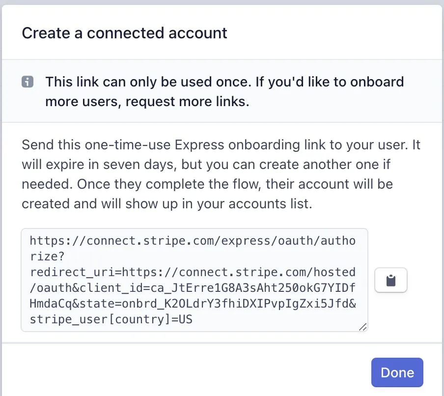Place cursor on the 'rize?' line
This screenshot has width=444, height=396.
(47, 256)
